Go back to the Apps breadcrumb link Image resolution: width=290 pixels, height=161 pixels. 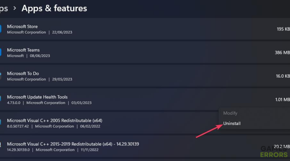click(4, 9)
